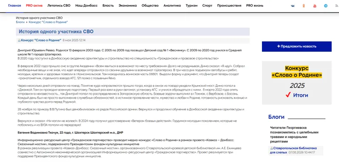
Task: Open the Блоги sidebar heading
Action: pos(276,117)
